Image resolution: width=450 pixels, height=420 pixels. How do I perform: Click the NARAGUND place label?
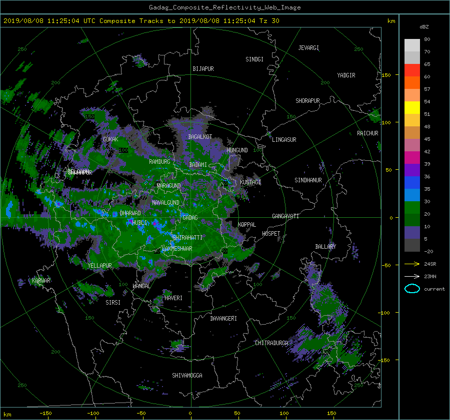169,185
